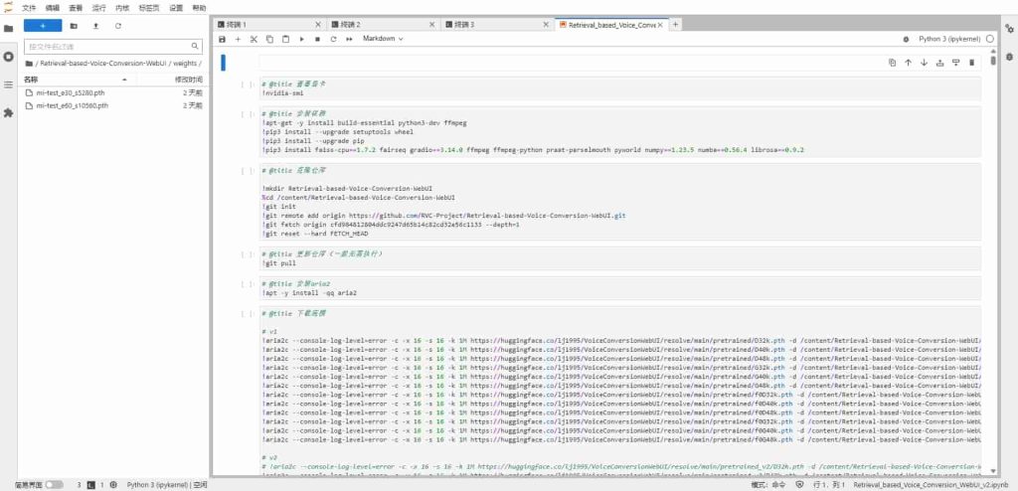This screenshot has width=1018, height=491.
Task: Navigate to the weights breadcrumb folder
Action: [x=184, y=64]
